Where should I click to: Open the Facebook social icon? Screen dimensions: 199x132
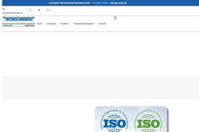[x=30, y=10]
